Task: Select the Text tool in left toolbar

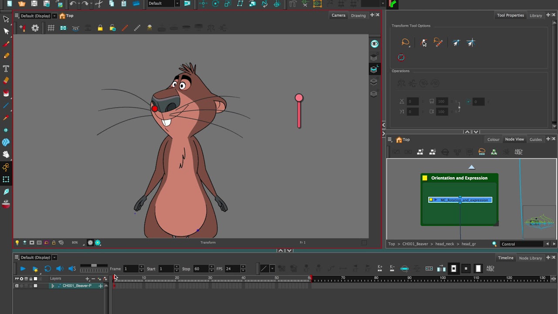Action: click(x=6, y=68)
